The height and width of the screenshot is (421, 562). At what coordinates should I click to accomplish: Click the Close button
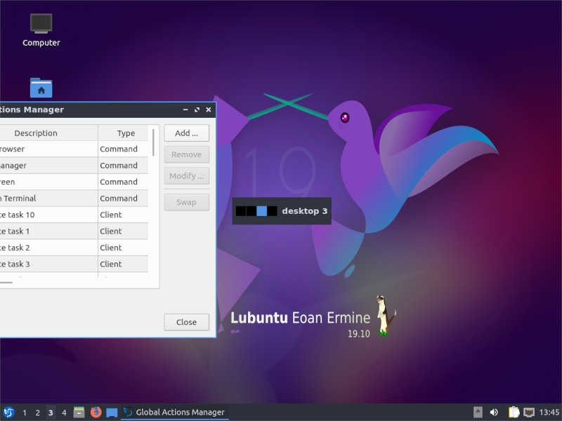pyautogui.click(x=186, y=322)
